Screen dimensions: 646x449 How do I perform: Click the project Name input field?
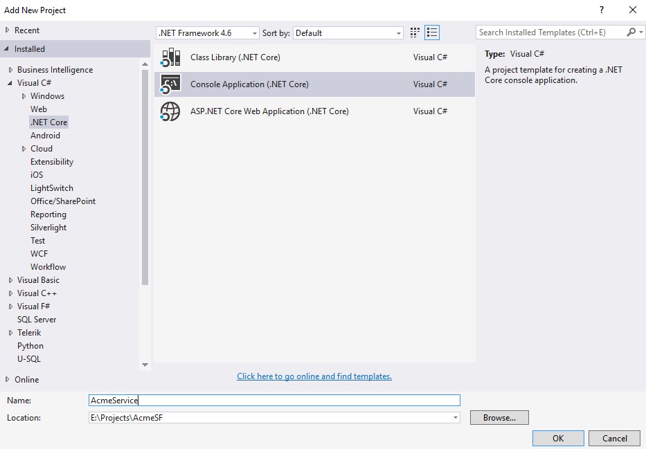click(274, 400)
